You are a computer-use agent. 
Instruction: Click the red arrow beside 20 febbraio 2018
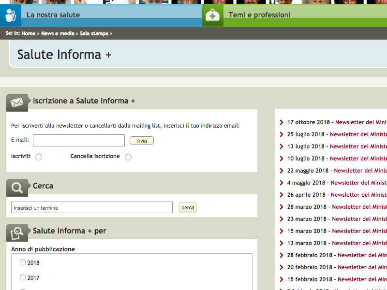click(282, 267)
